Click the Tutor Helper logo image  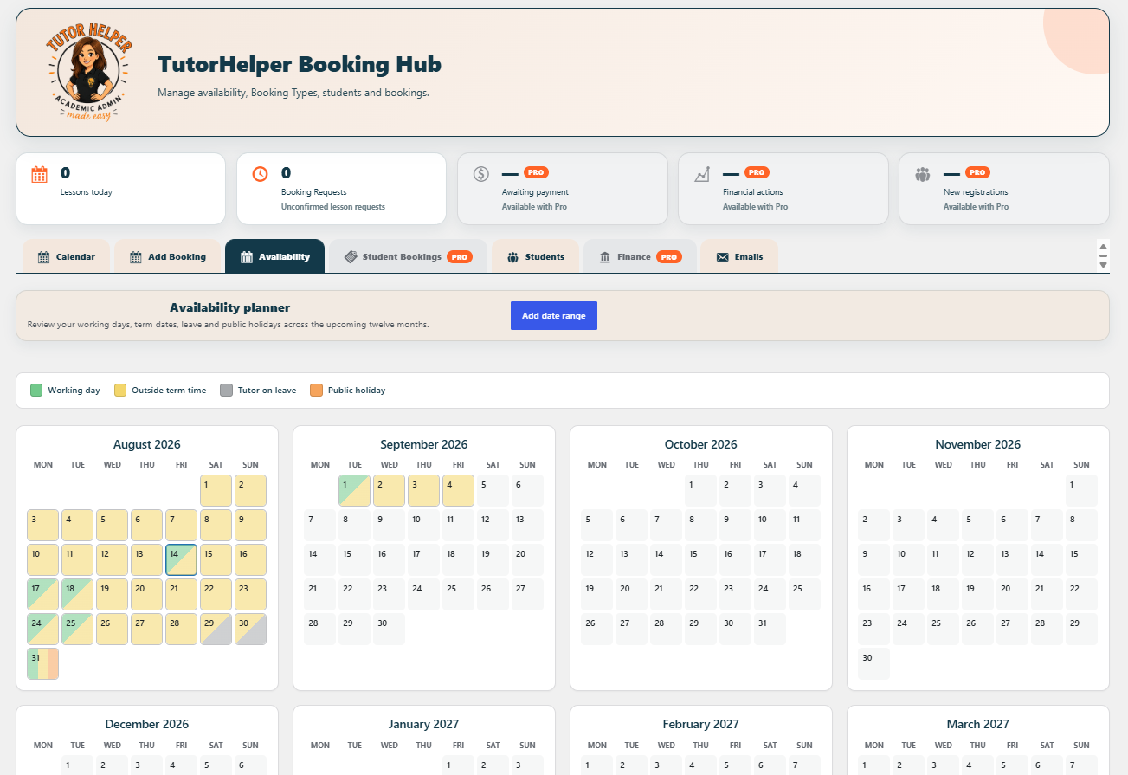90,72
